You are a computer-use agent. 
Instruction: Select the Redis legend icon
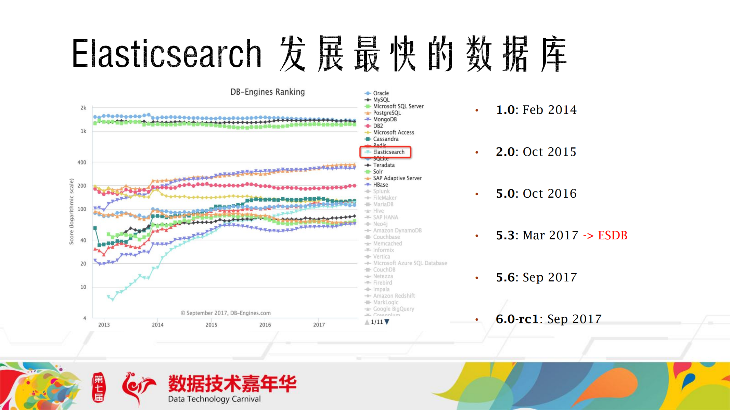coord(367,145)
